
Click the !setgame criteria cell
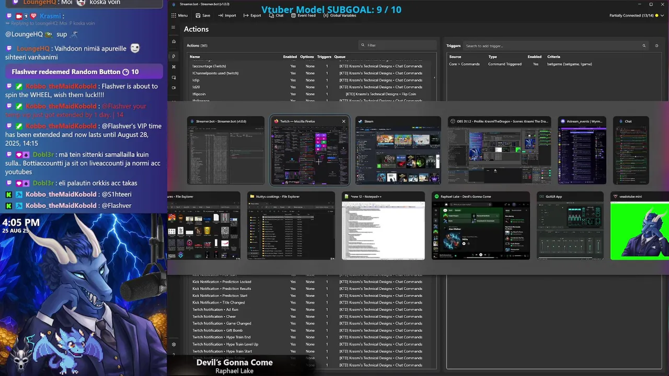(569, 64)
